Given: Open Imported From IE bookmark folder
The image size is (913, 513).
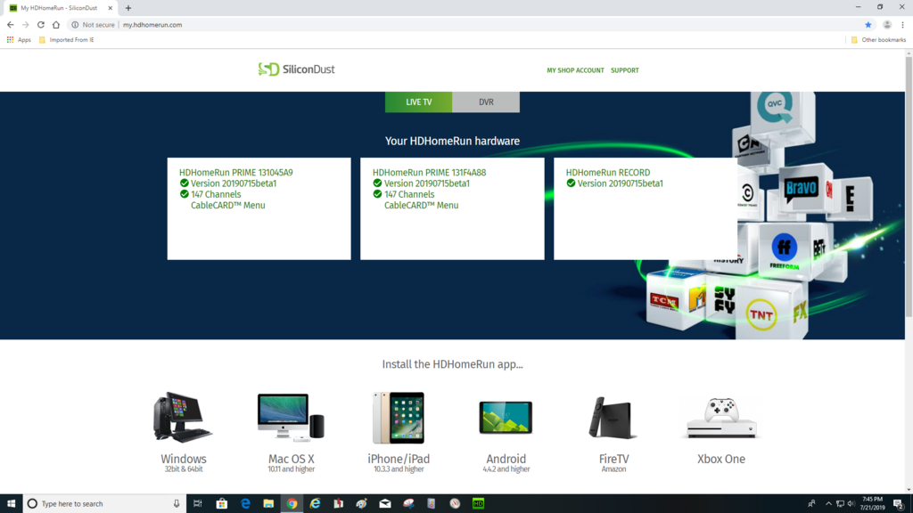Looking at the screenshot, I should (66, 39).
